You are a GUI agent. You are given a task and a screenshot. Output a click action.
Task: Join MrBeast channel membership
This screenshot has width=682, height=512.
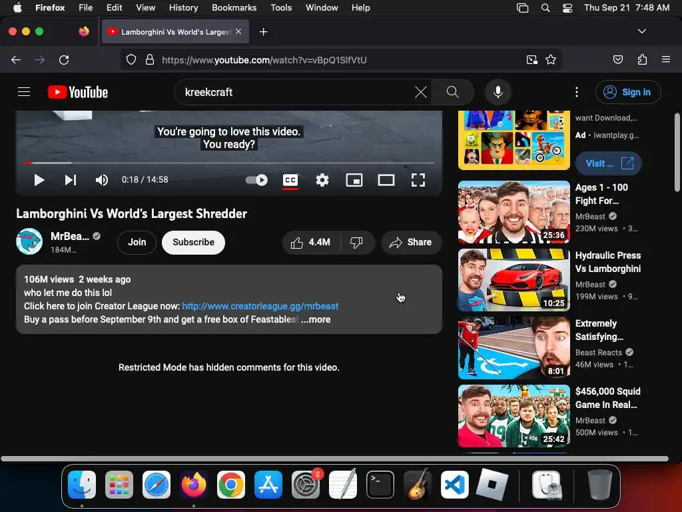[x=137, y=242]
